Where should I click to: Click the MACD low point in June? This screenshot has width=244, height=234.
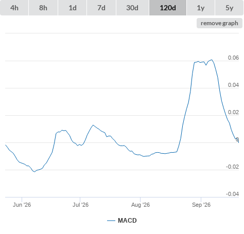tap(34, 172)
